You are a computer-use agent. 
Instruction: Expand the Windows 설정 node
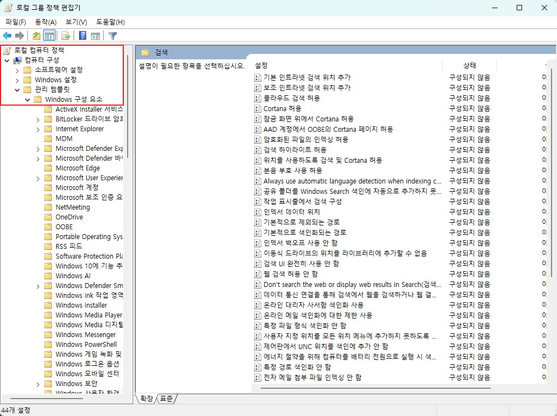point(17,80)
